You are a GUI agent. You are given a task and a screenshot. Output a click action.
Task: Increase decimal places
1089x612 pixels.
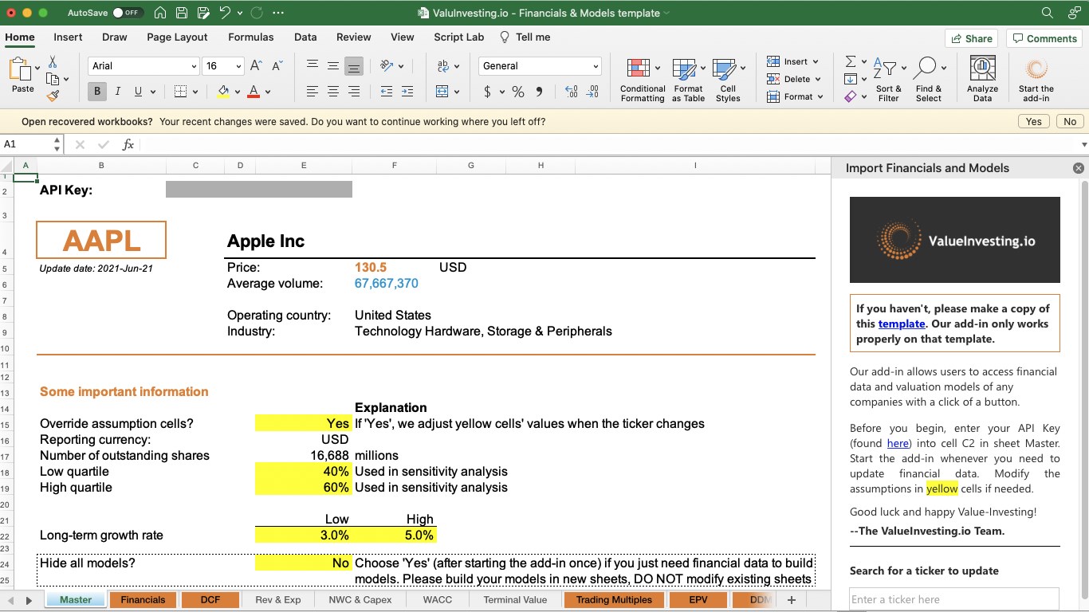(x=571, y=92)
